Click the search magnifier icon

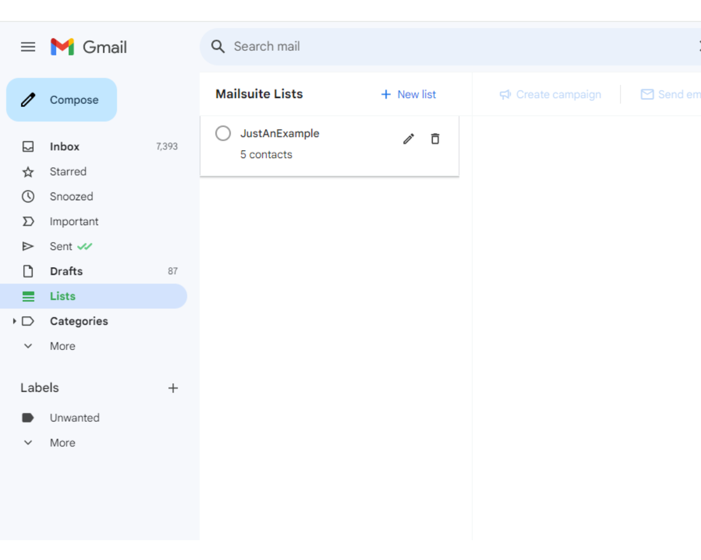[218, 47]
